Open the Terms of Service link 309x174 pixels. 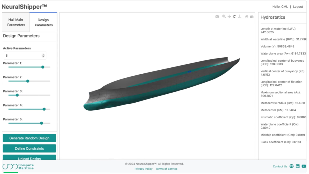tap(167, 169)
